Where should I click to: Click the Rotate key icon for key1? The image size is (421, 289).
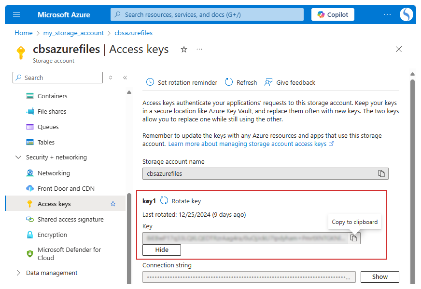(x=164, y=201)
